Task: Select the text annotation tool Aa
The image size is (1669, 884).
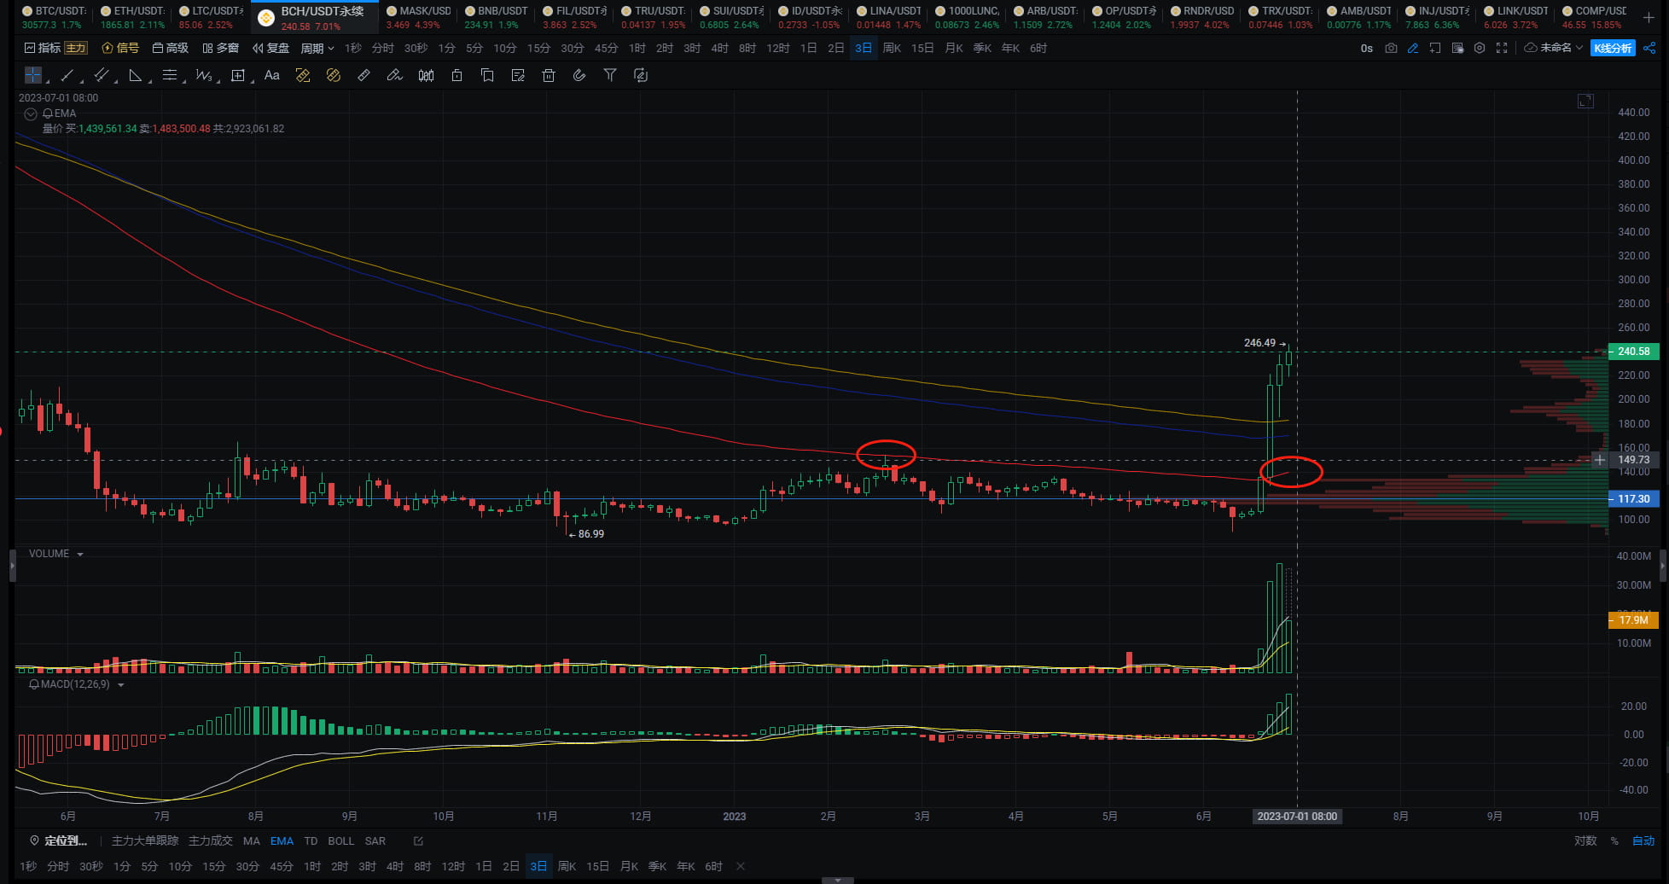Action: point(271,75)
